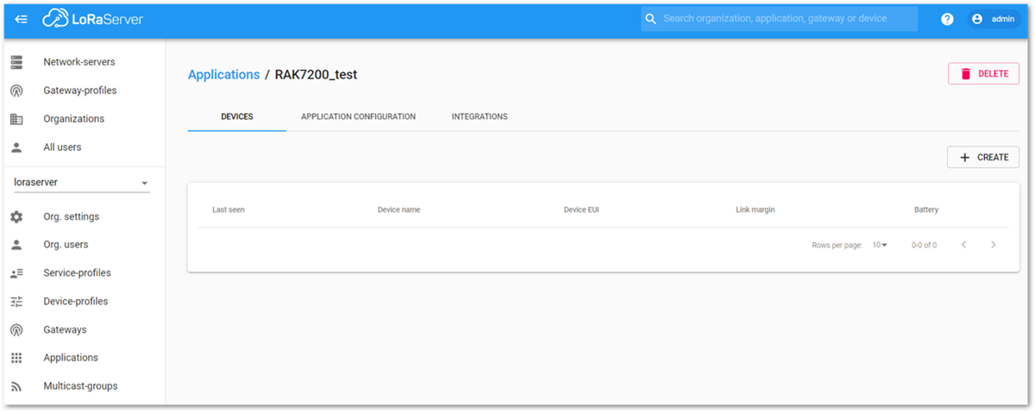Image resolution: width=1035 pixels, height=412 pixels.
Task: Click Gateways antenna icon
Action: [x=16, y=330]
